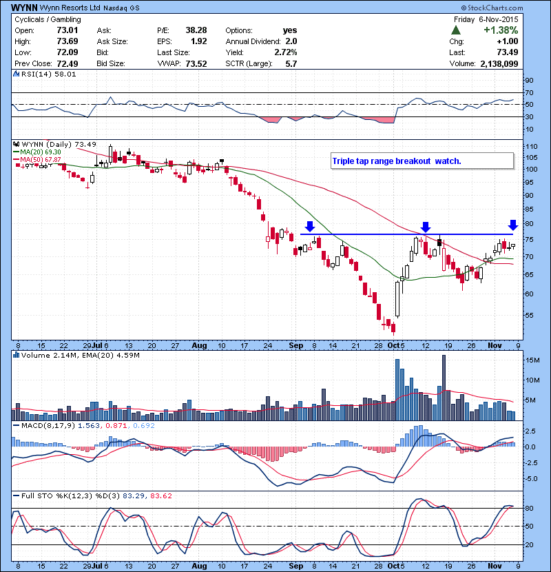The image size is (551, 572).
Task: Click the Low price 72.09
Action: 67,52
